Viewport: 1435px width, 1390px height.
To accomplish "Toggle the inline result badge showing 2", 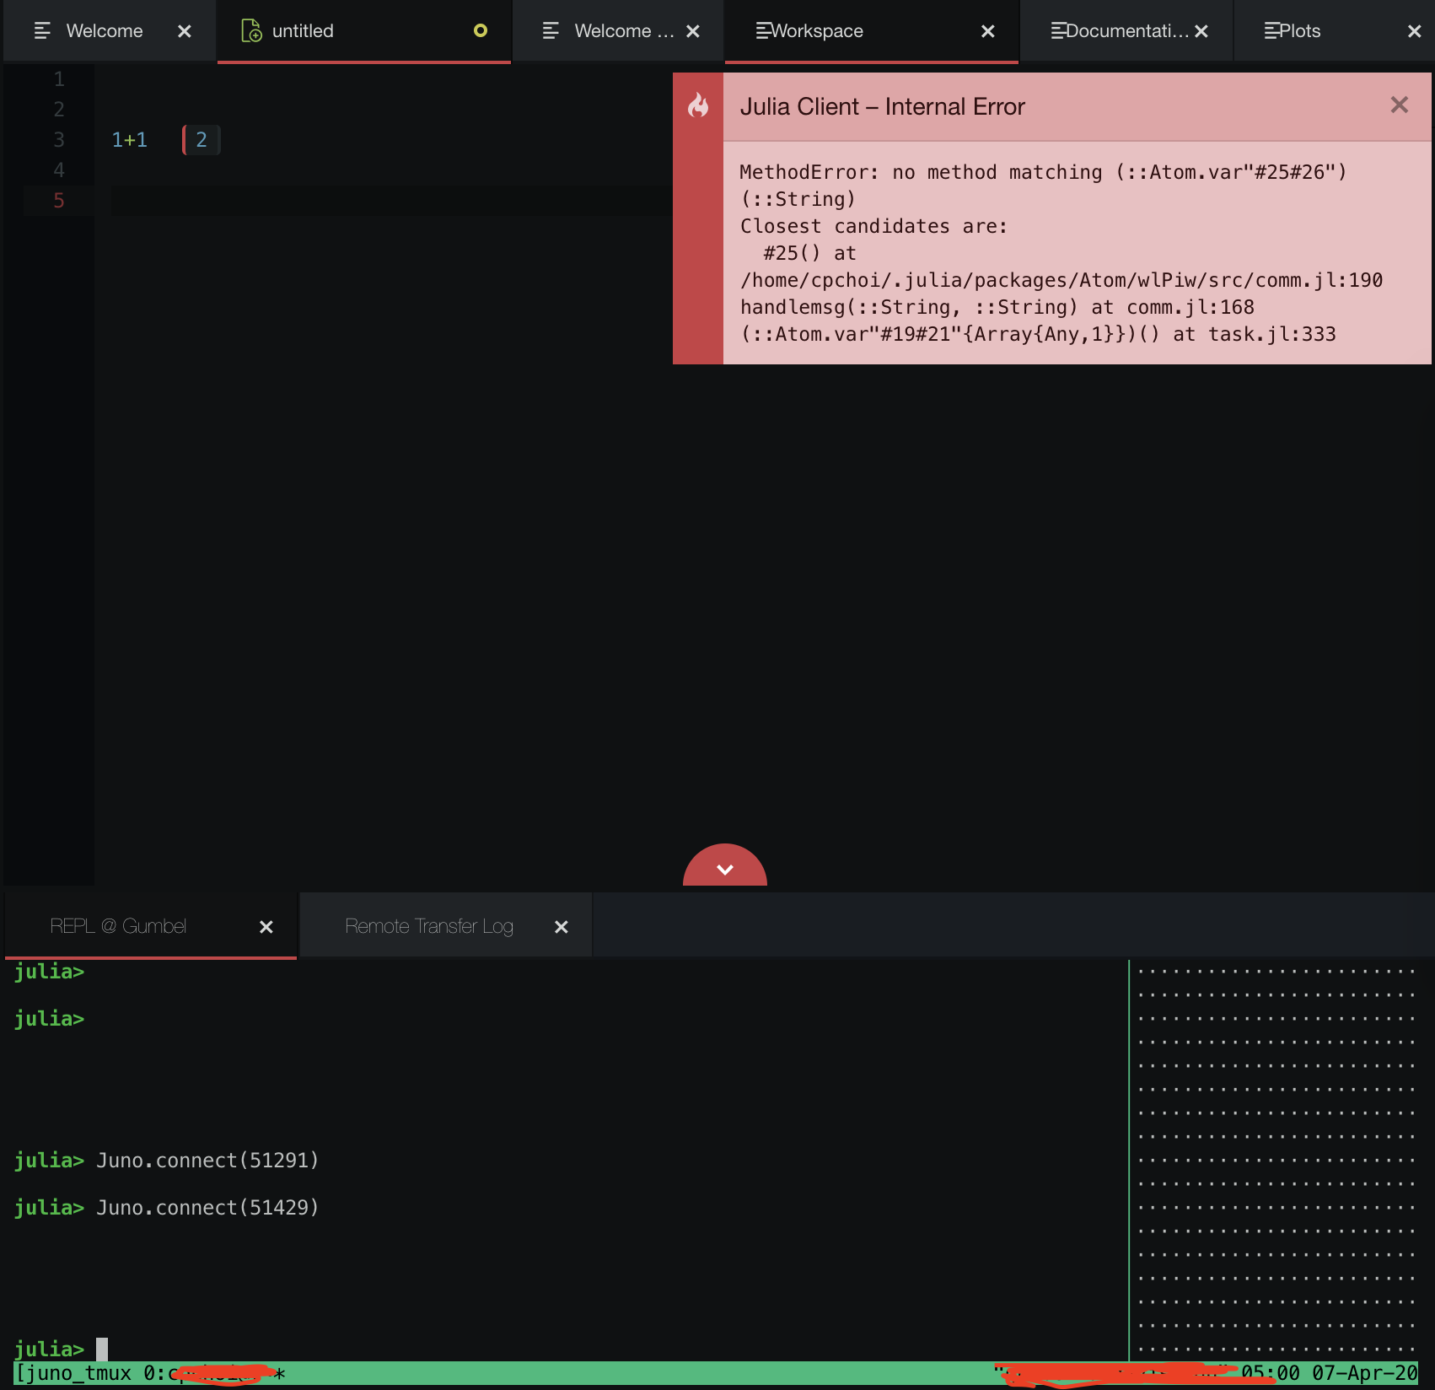I will [200, 139].
